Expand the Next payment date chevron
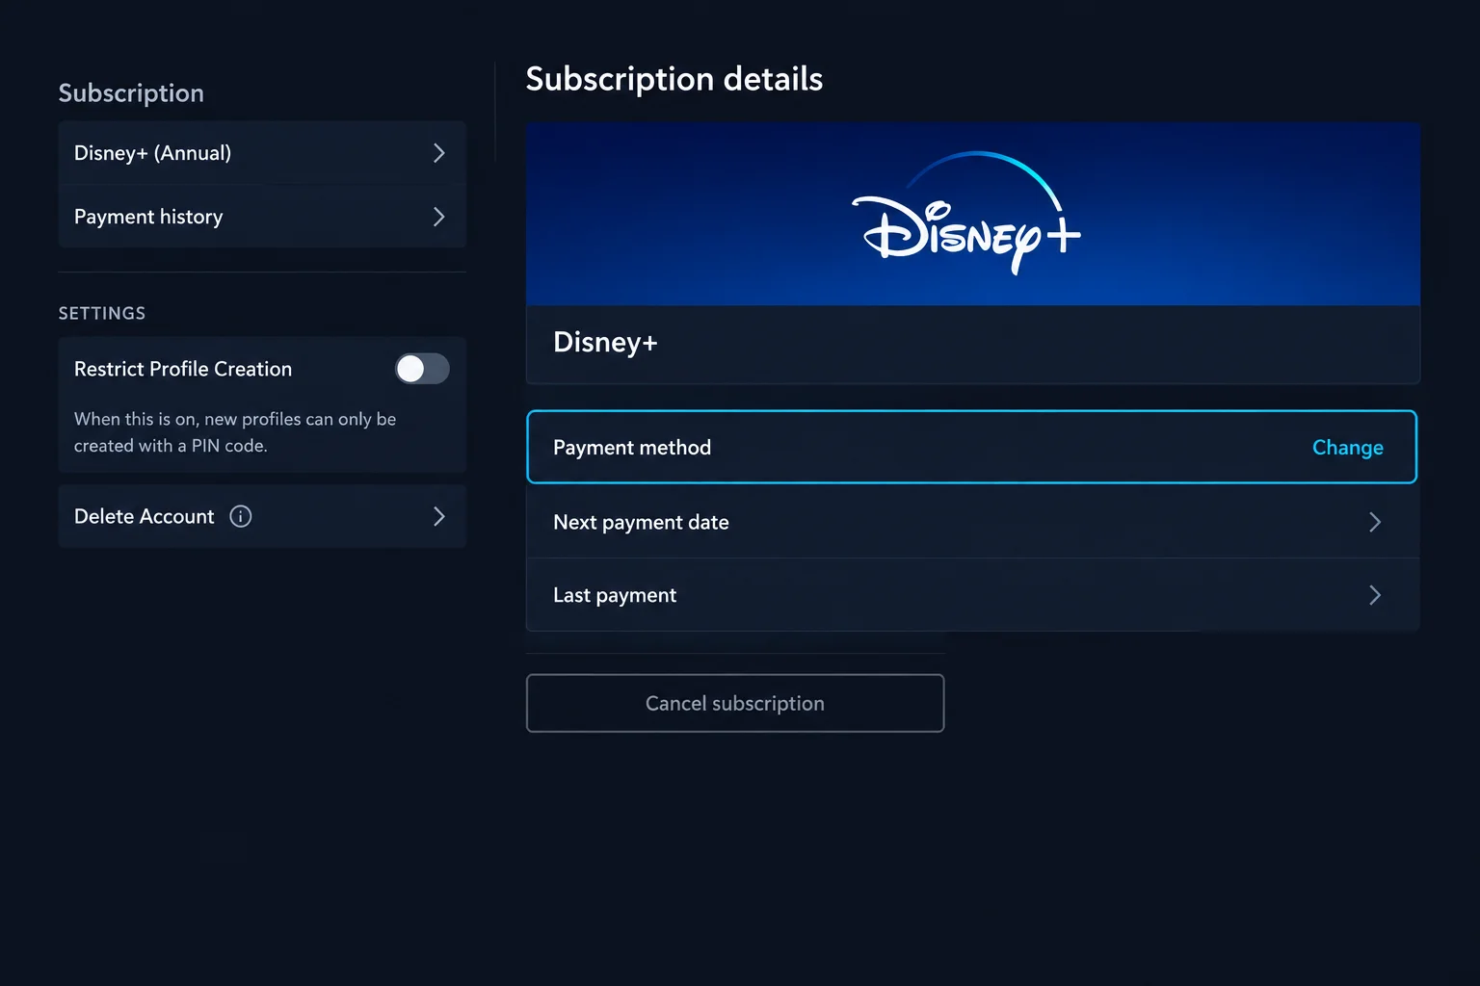Screen dimensions: 1480x986 coord(1375,522)
